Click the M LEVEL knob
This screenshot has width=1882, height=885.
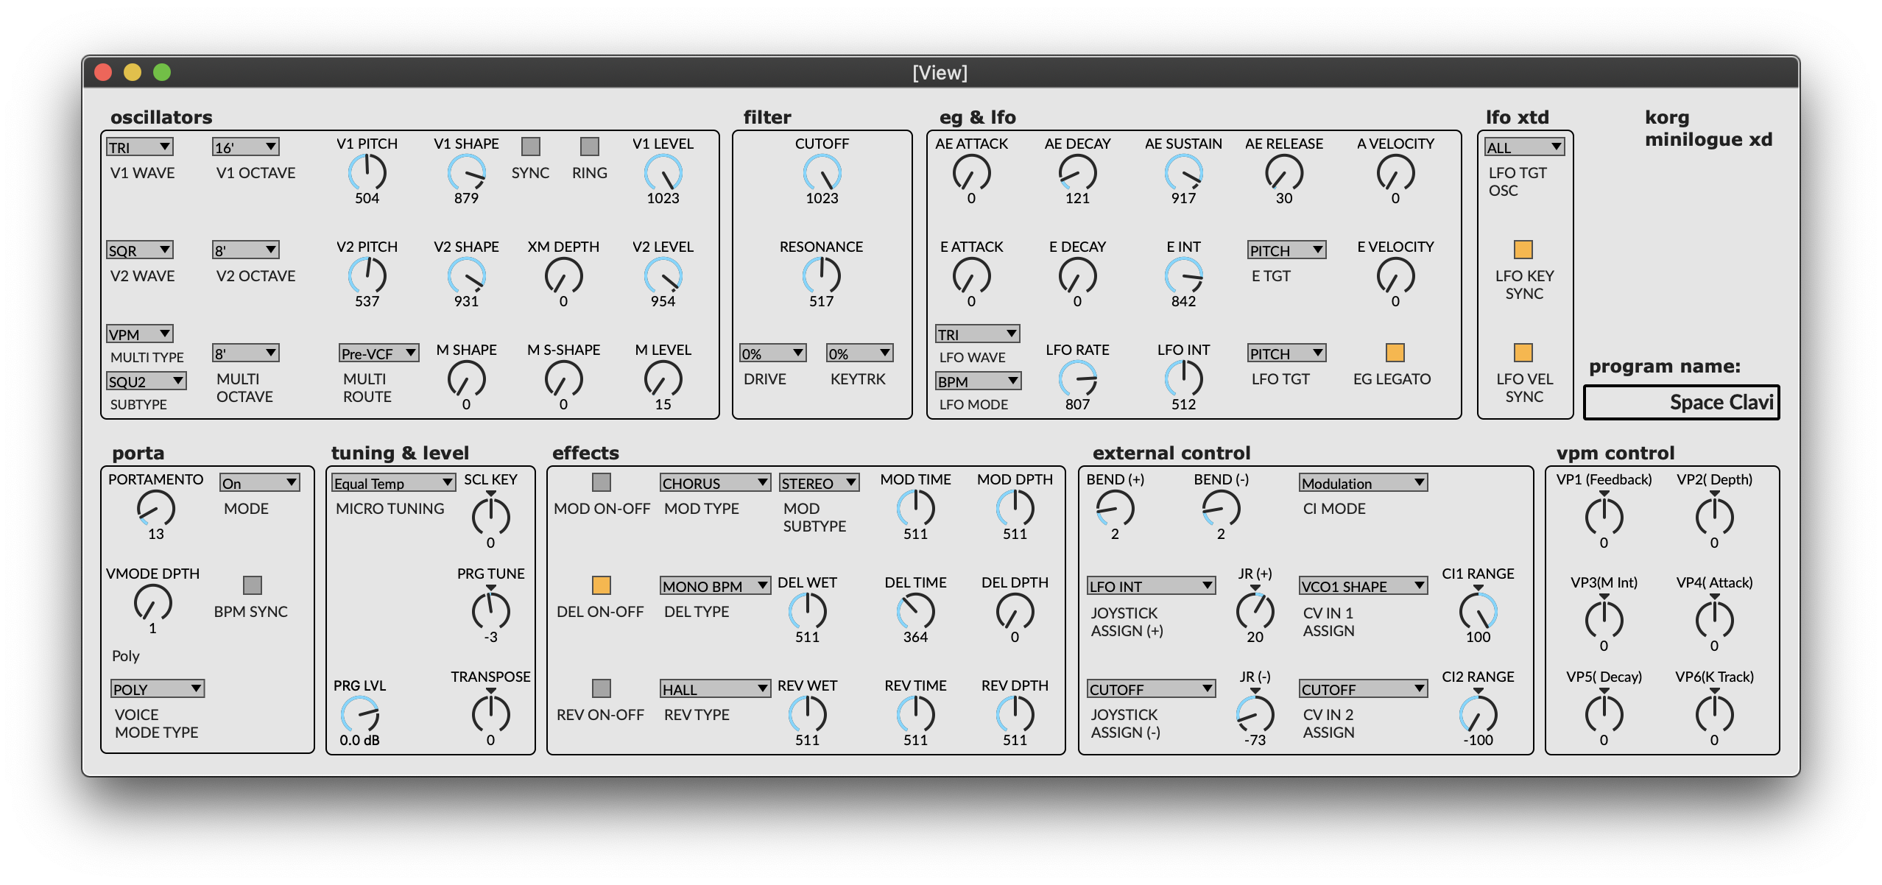pos(663,379)
